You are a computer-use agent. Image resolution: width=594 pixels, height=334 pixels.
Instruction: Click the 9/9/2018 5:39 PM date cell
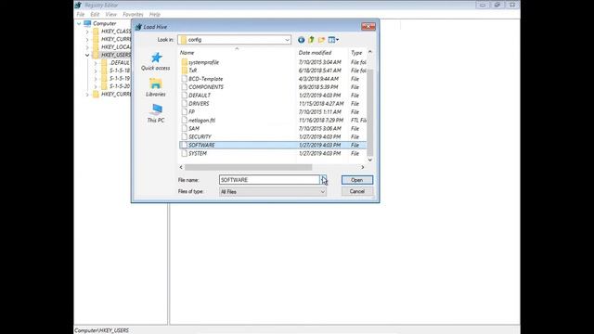click(318, 87)
